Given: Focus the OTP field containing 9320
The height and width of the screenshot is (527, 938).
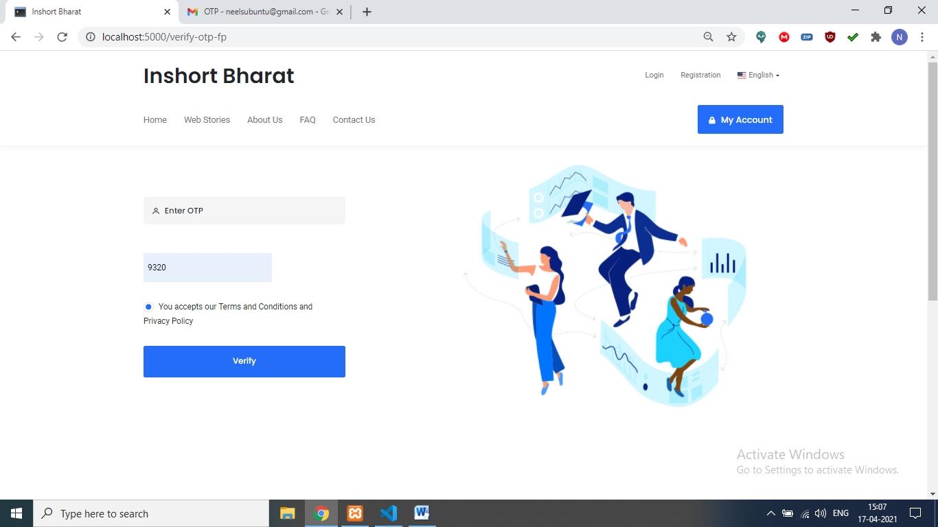Looking at the screenshot, I should click(x=207, y=268).
